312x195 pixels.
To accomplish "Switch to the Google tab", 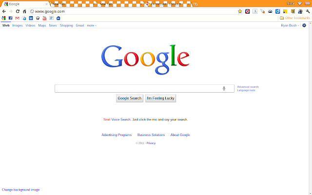I will click(x=25, y=4).
